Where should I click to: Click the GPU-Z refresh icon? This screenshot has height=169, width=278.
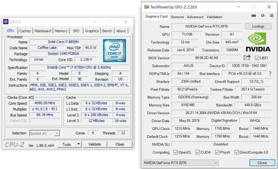263,16
